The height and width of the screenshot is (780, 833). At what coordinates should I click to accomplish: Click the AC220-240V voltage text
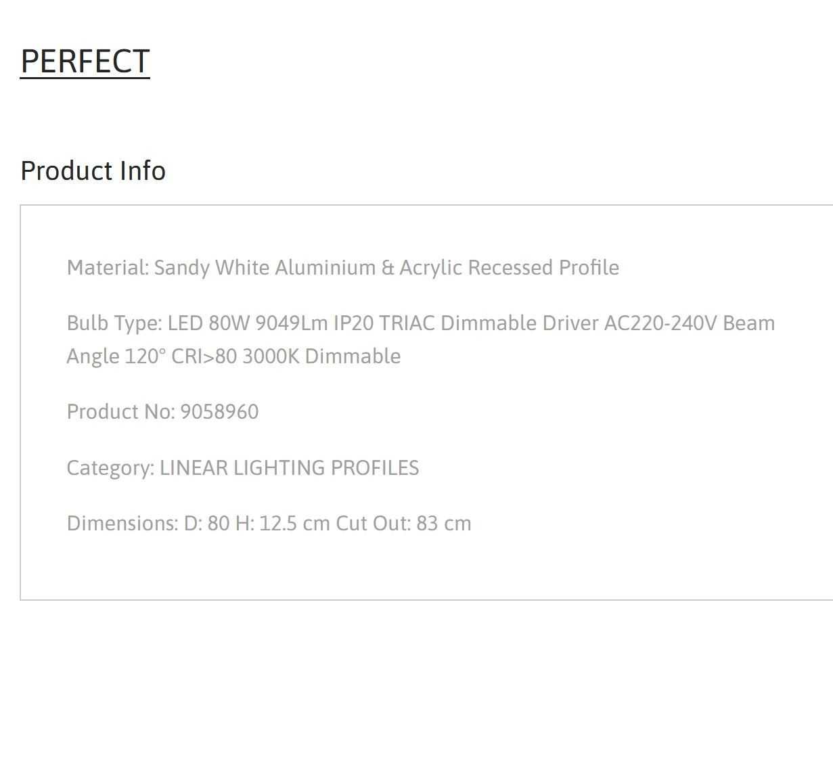660,323
